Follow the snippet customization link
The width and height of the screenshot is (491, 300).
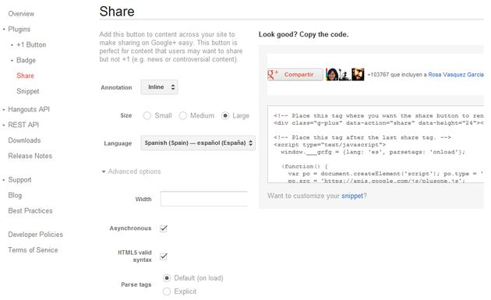tap(352, 196)
